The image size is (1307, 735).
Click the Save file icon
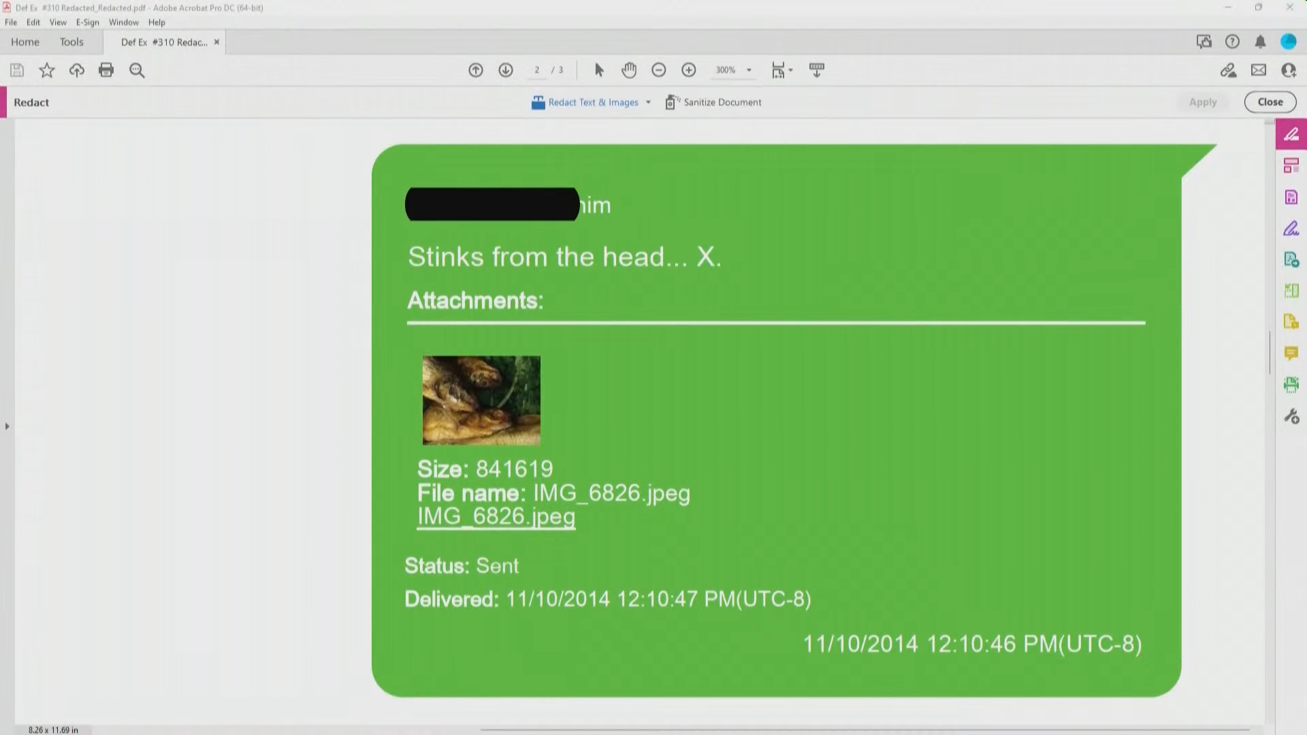(17, 70)
